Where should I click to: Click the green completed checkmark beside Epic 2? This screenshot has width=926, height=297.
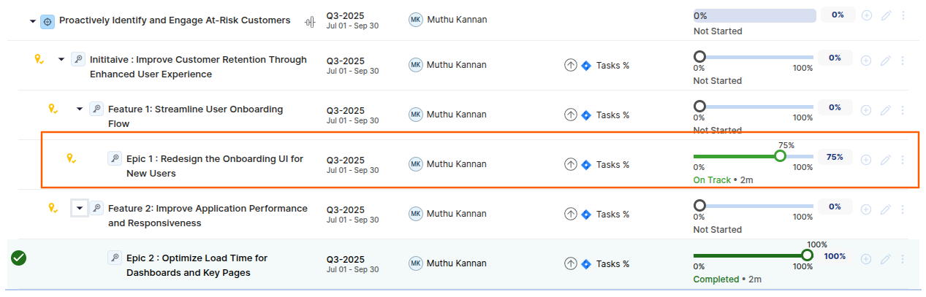(x=19, y=258)
